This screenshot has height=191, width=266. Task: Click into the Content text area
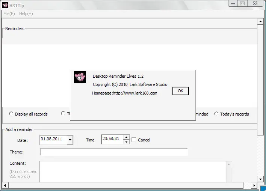(133, 172)
